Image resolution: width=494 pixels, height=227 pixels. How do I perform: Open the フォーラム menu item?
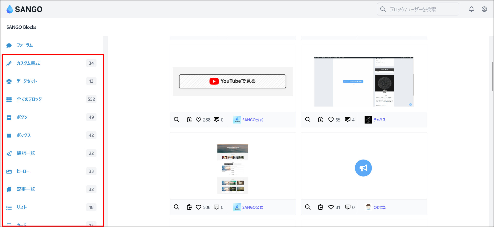pyautogui.click(x=25, y=45)
